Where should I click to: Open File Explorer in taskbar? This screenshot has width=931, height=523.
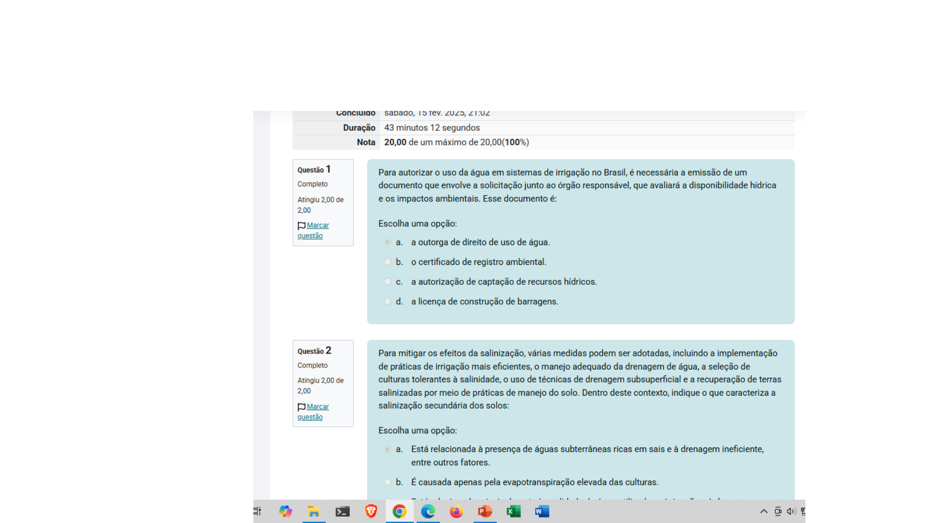tap(314, 511)
